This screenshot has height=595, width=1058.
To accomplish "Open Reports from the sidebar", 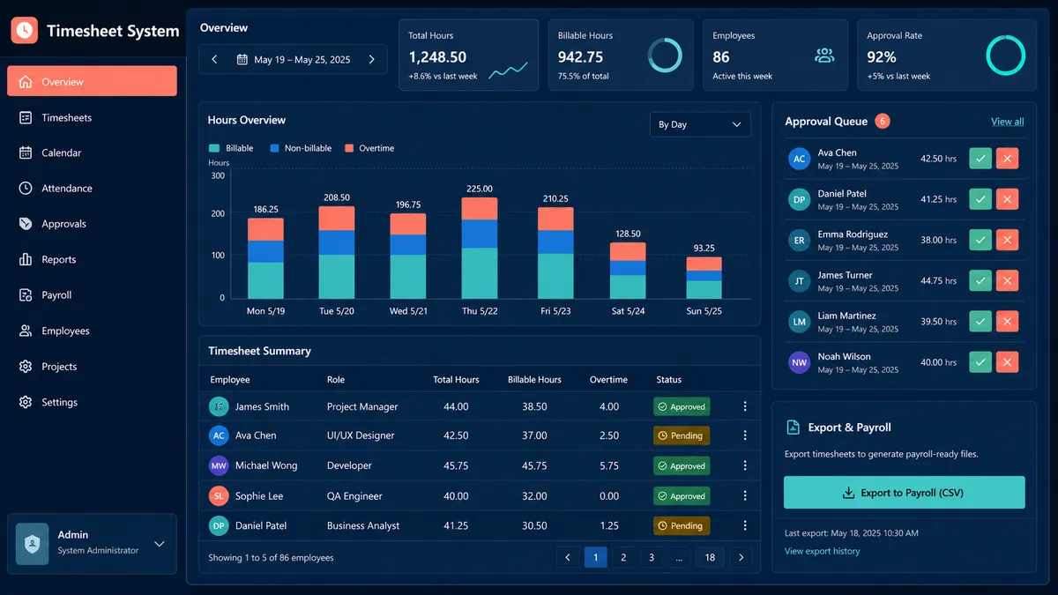I will pyautogui.click(x=92, y=259).
